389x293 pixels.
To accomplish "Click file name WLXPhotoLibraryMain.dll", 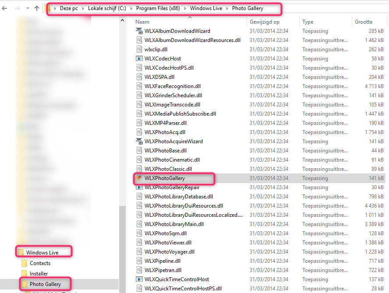I will coord(174,224).
